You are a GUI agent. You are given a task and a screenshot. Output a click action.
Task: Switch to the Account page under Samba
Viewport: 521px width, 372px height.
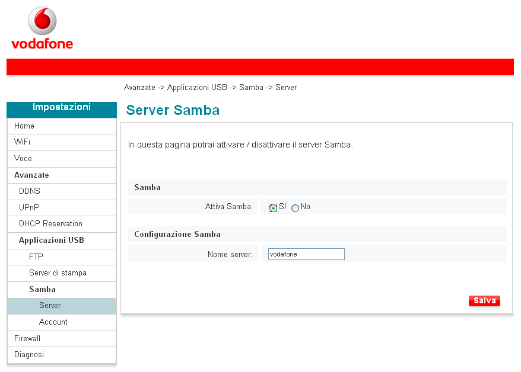[x=53, y=322]
